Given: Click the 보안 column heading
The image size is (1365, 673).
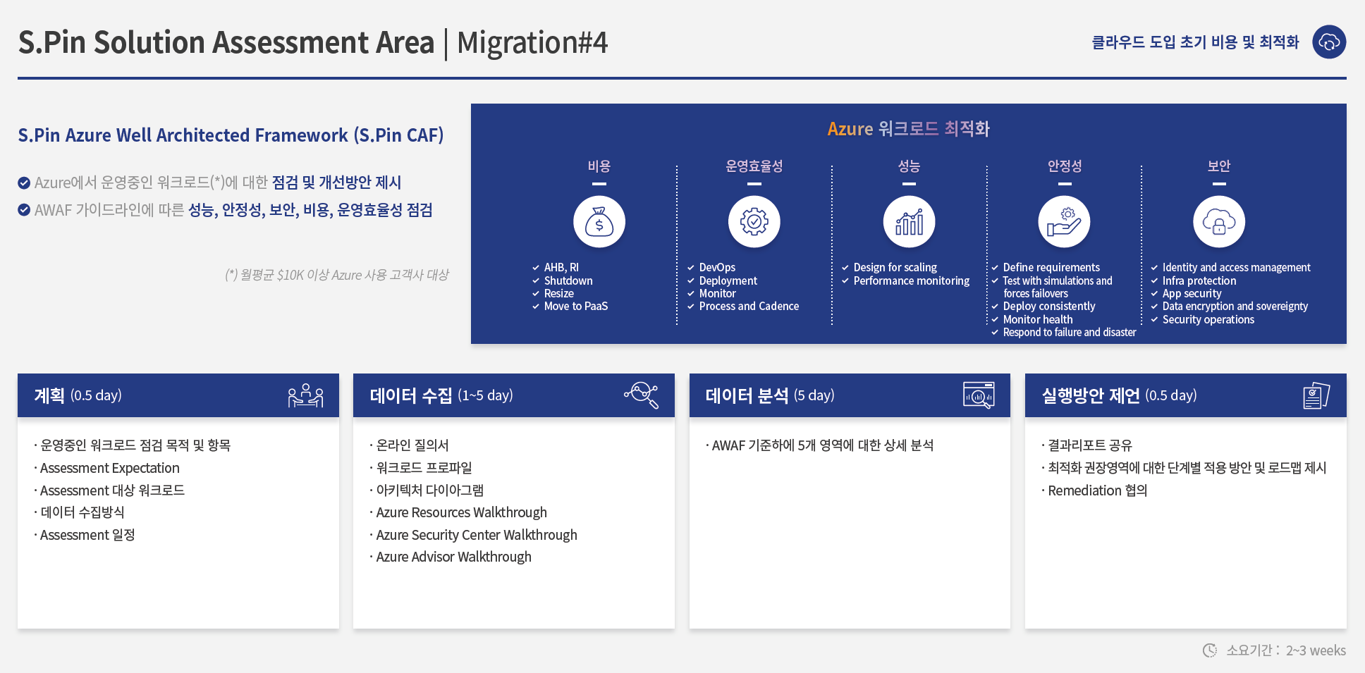Looking at the screenshot, I should tap(1219, 166).
